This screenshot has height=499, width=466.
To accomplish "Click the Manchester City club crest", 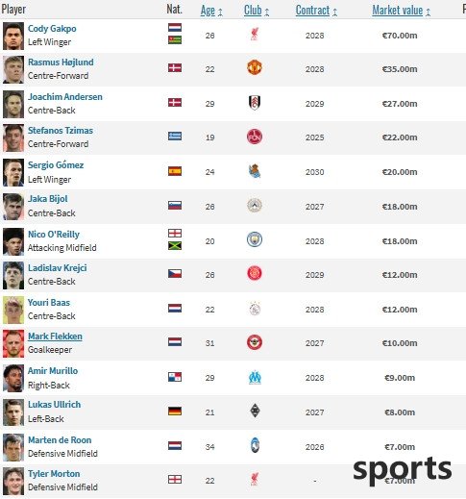I will (255, 239).
